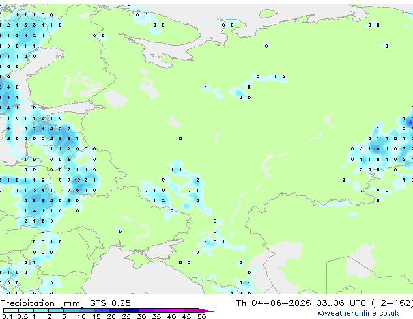Pick the 40–45 mm magenta swatch

(177, 311)
